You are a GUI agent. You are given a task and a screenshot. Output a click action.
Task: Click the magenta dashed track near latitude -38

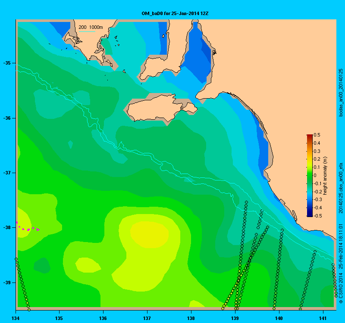tap(28, 227)
